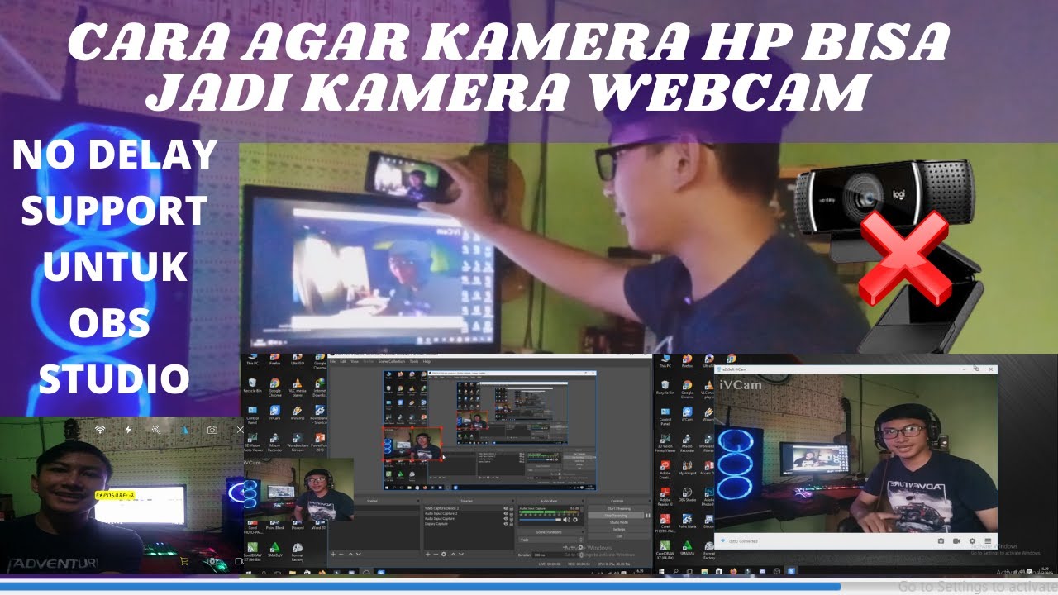
Task: Open the OBS View menu
Action: pyautogui.click(x=355, y=361)
